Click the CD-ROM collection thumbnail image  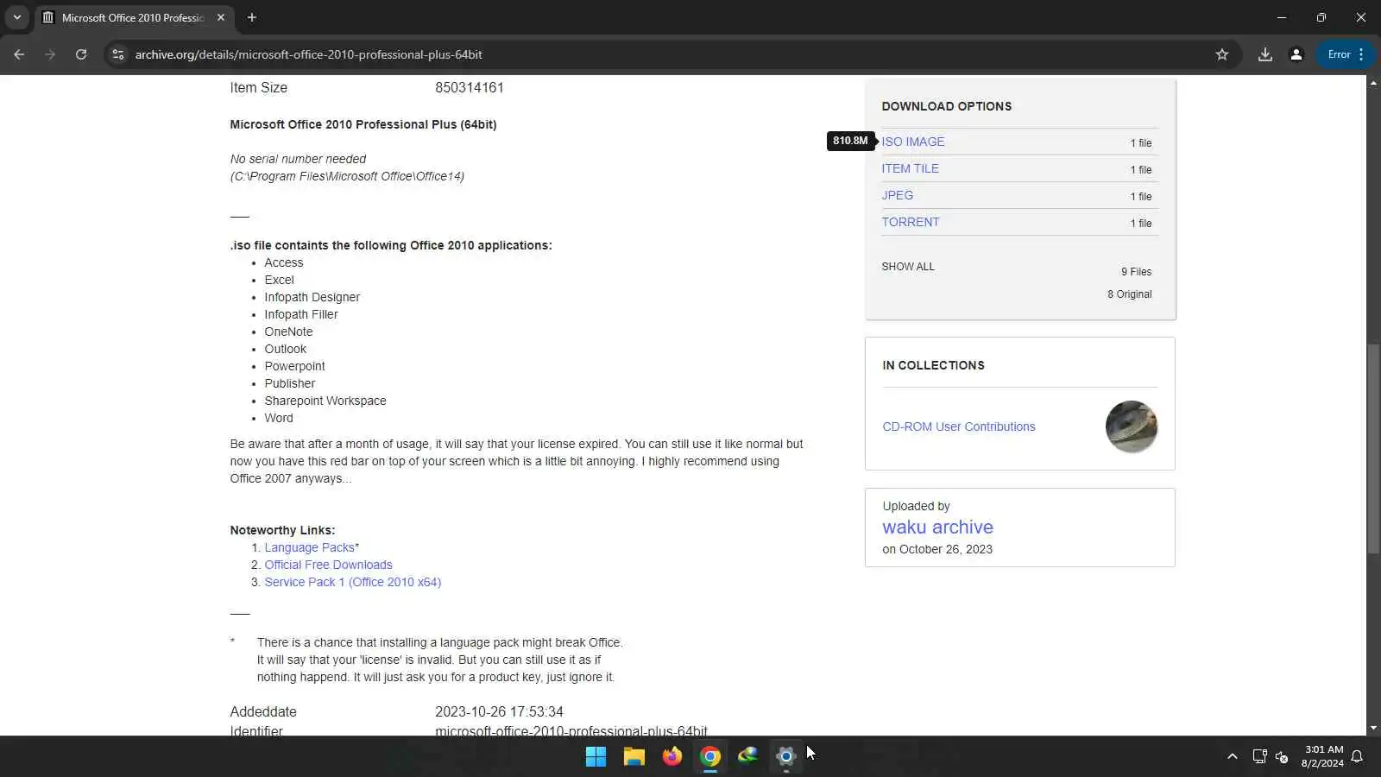point(1132,426)
